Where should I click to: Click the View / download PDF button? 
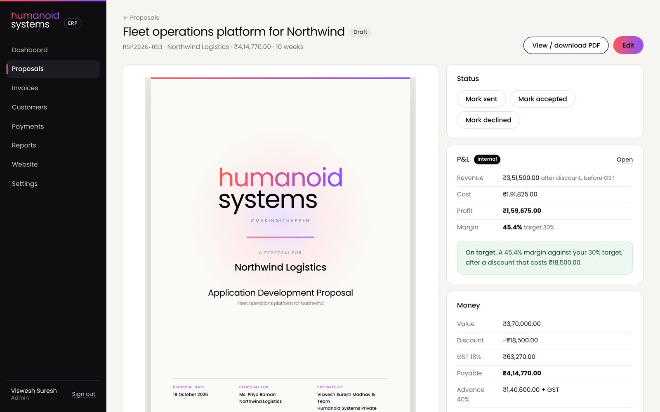(x=566, y=45)
